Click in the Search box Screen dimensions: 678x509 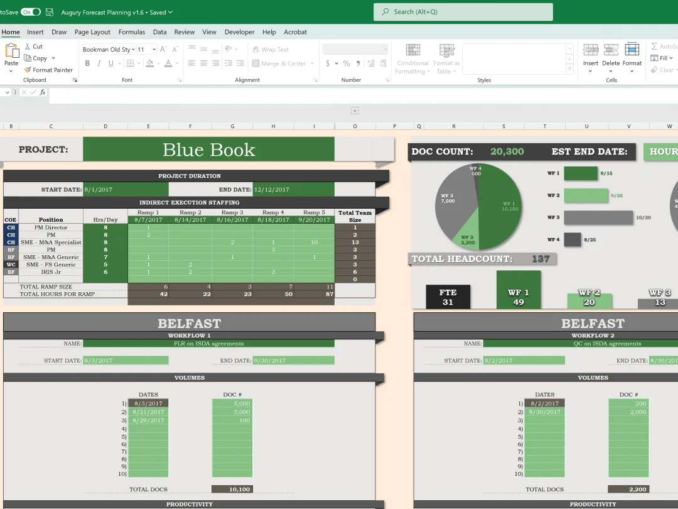pyautogui.click(x=463, y=12)
